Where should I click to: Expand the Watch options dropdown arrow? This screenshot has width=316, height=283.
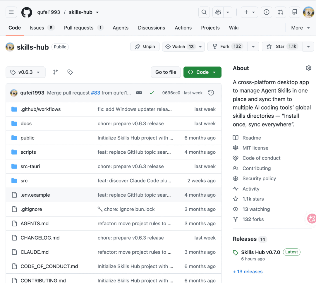pyautogui.click(x=200, y=47)
